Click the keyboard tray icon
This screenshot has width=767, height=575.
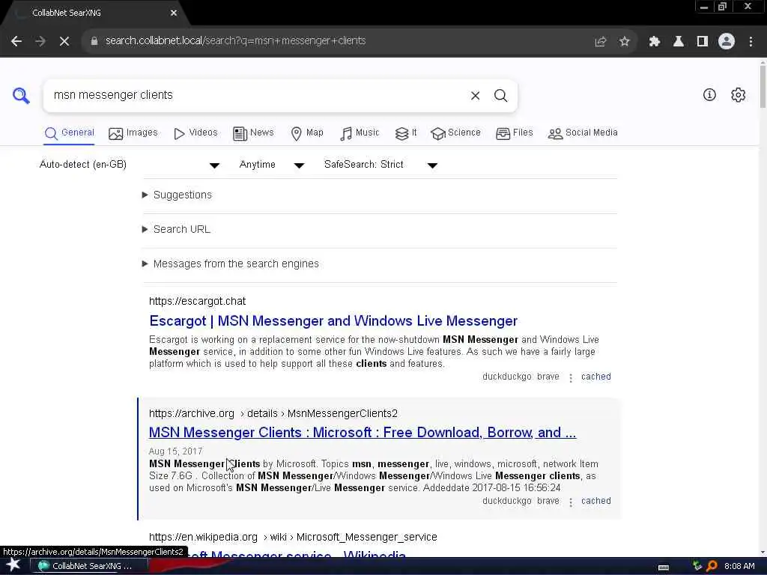click(664, 567)
